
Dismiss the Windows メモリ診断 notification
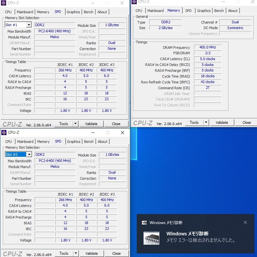pos(245,222)
